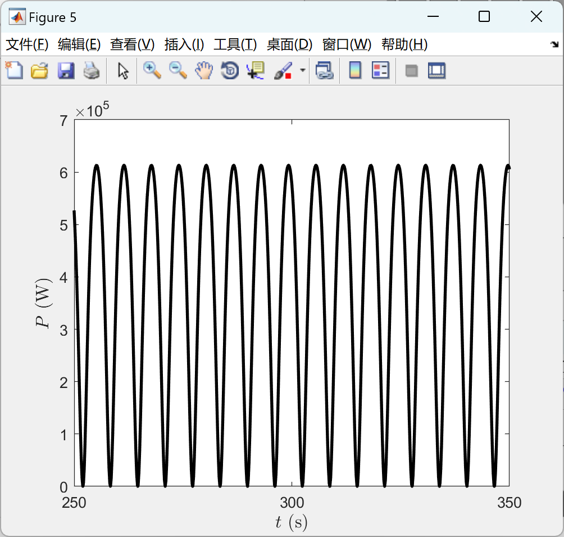Print the figure
Viewport: 564px width, 537px height.
[x=92, y=70]
